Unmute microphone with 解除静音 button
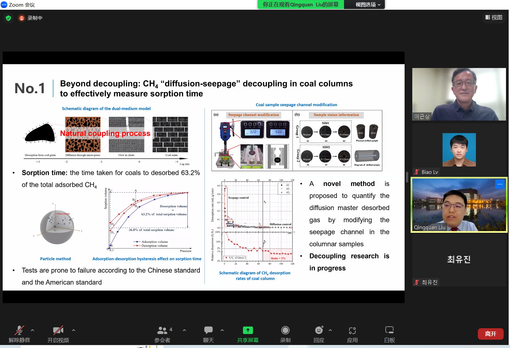Image resolution: width=510 pixels, height=348 pixels. point(19,334)
